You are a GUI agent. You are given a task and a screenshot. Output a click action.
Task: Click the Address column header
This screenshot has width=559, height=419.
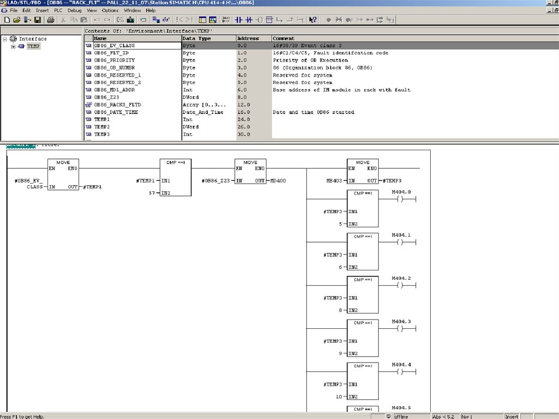click(x=254, y=39)
